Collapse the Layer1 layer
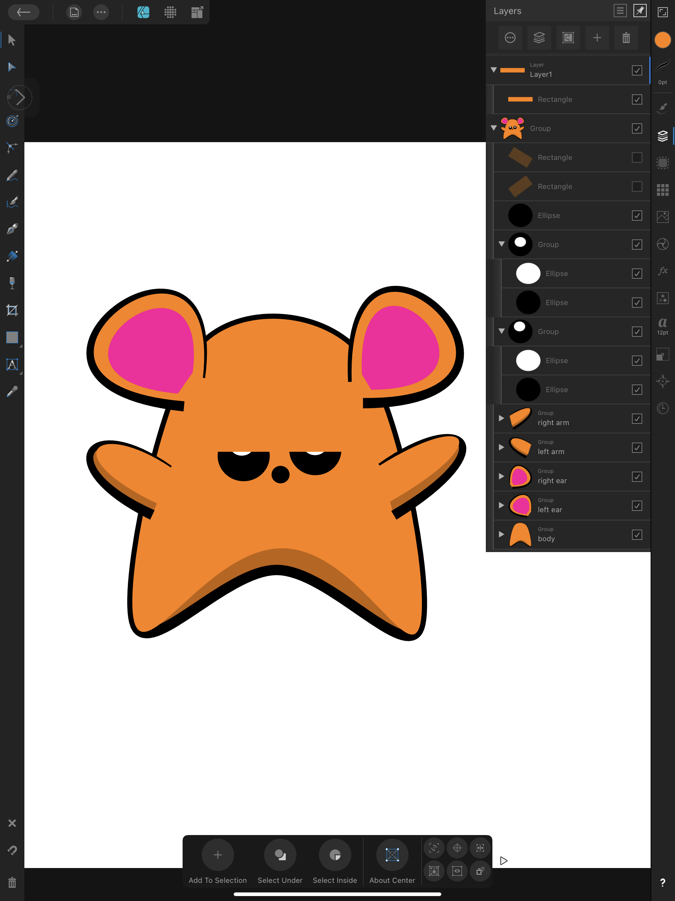 (493, 70)
